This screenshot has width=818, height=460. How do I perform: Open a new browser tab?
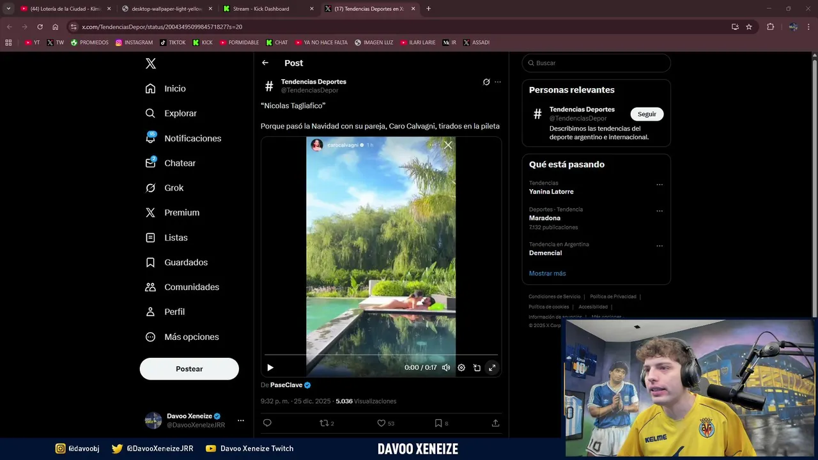pyautogui.click(x=428, y=9)
